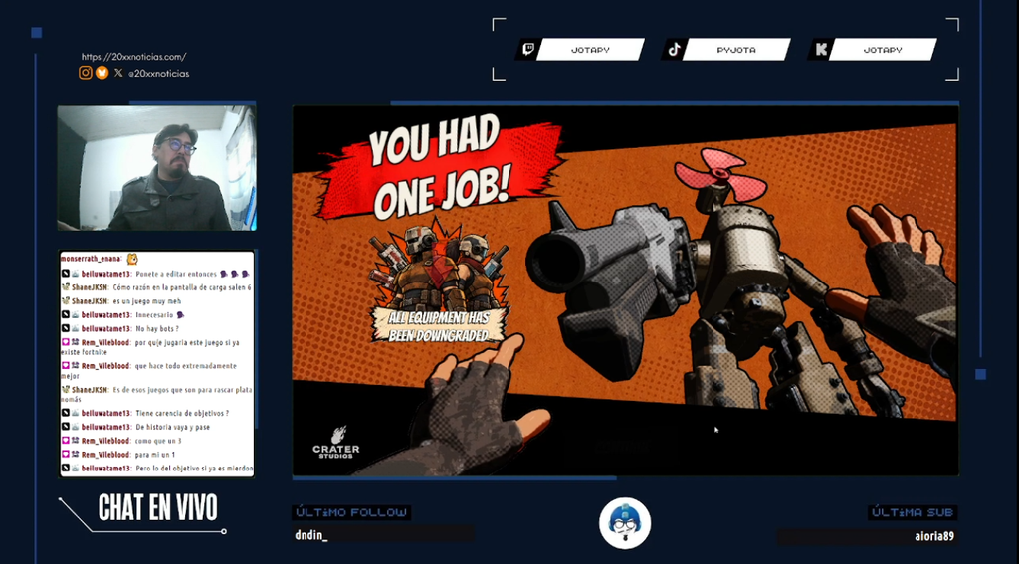Click the 'ÚLTIMA SUB' label
Screen dimensions: 1019x564
913,512
